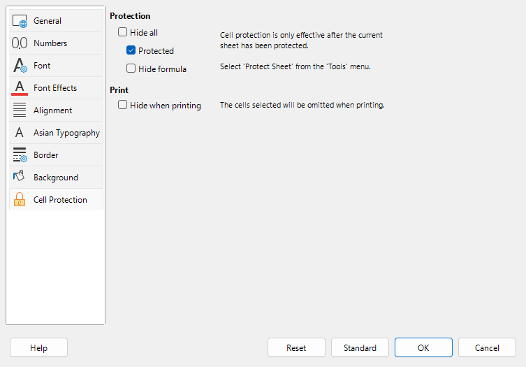The image size is (526, 367).
Task: Click the Alignment lines icon
Action: coord(20,110)
